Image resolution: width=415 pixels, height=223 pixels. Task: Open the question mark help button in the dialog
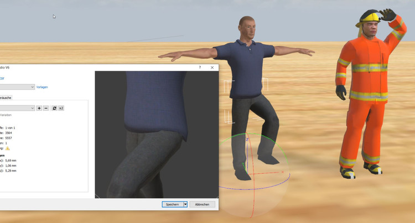pyautogui.click(x=200, y=67)
